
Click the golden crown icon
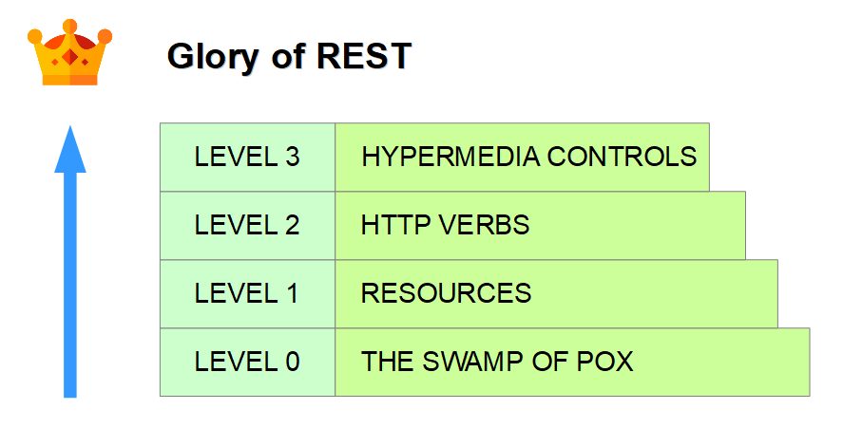pyautogui.click(x=70, y=52)
